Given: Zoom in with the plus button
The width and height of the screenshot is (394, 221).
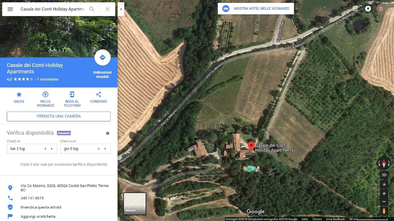Looking at the screenshot, I should (x=384, y=194).
